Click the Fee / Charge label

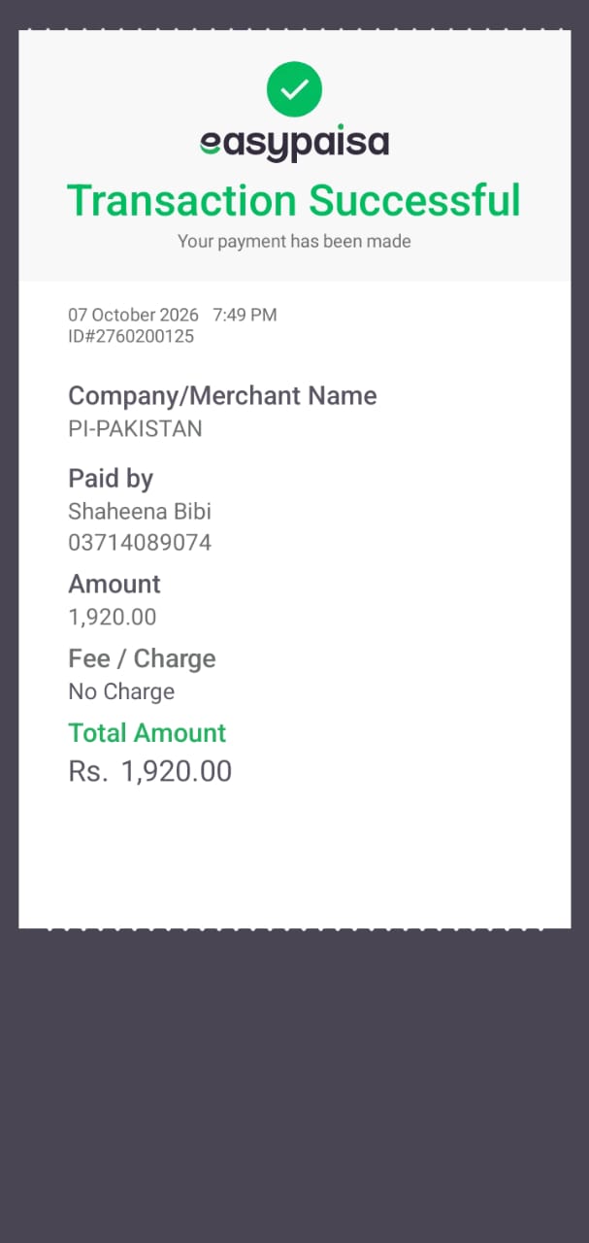click(x=142, y=659)
